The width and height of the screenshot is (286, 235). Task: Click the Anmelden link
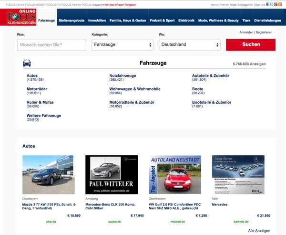pyautogui.click(x=246, y=32)
